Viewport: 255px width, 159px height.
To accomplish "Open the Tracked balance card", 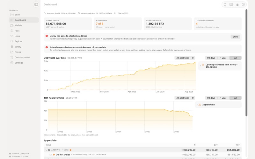I will tap(68, 24).
